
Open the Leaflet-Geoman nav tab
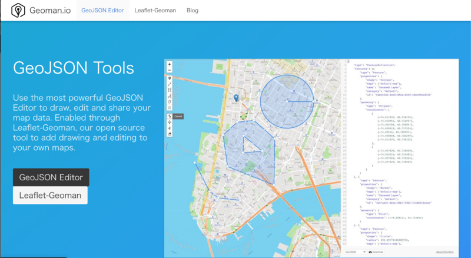(x=155, y=10)
